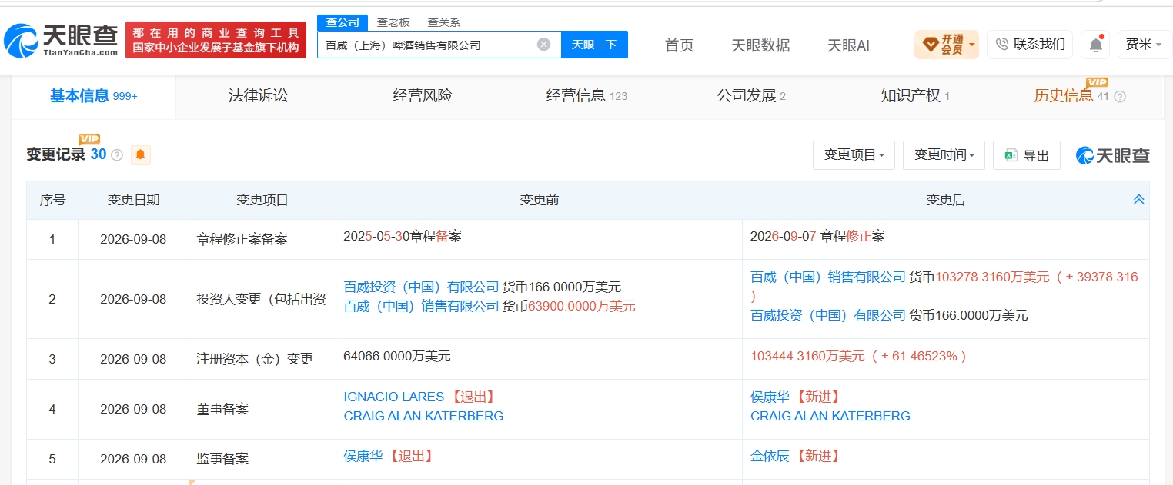
Task: Select the 查关系 search tab
Action: [x=444, y=22]
